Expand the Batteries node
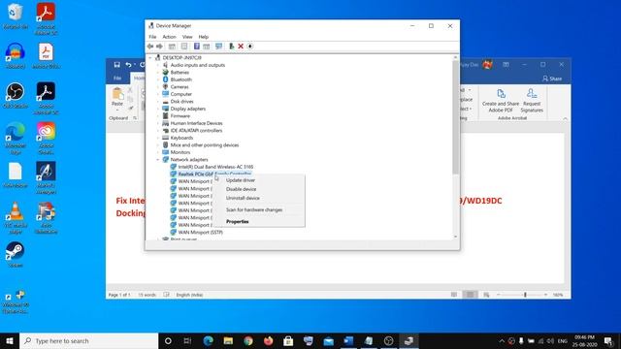The width and height of the screenshot is (621, 349). (x=158, y=73)
